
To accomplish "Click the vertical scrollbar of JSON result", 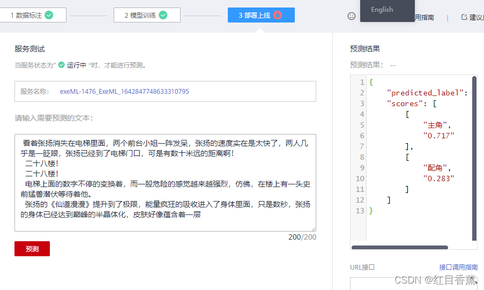I will pyautogui.click(x=474, y=159).
